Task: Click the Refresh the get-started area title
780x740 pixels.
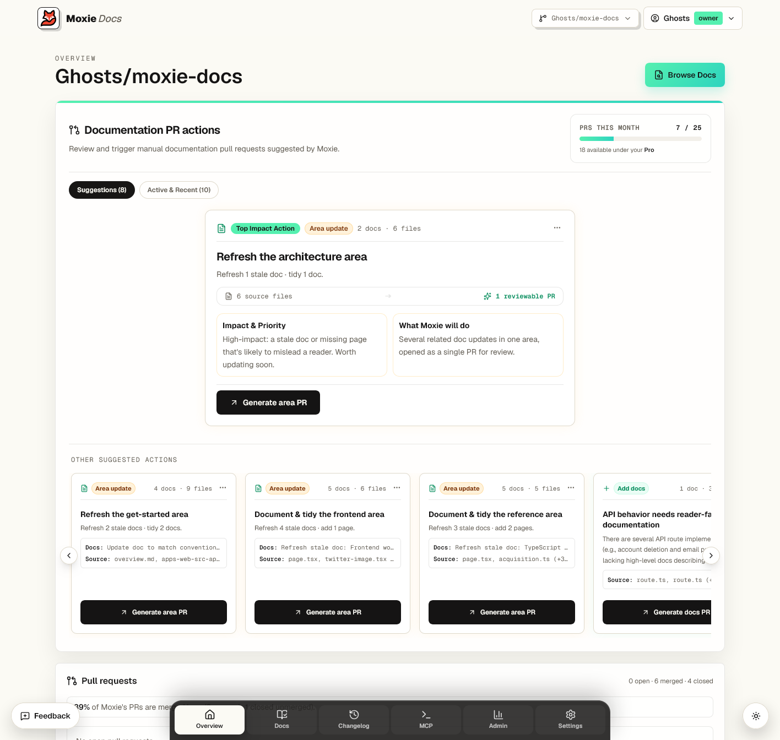Action: (x=134, y=514)
